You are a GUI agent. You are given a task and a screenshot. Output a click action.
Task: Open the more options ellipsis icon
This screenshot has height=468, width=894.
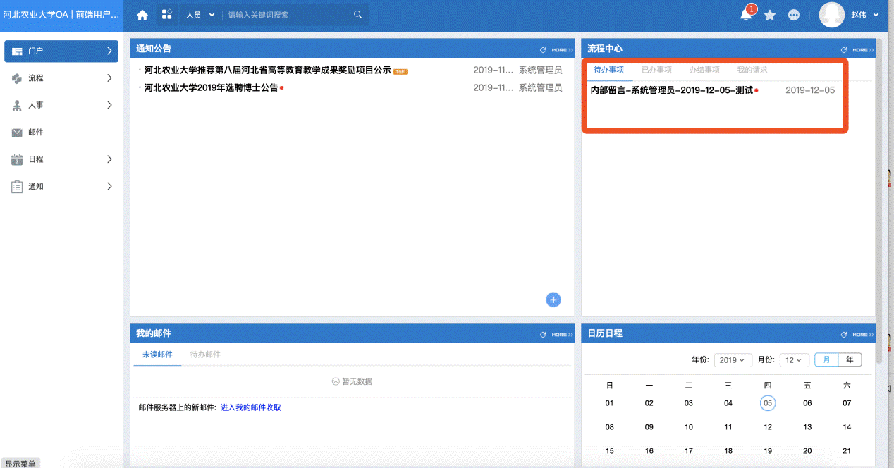coord(793,15)
